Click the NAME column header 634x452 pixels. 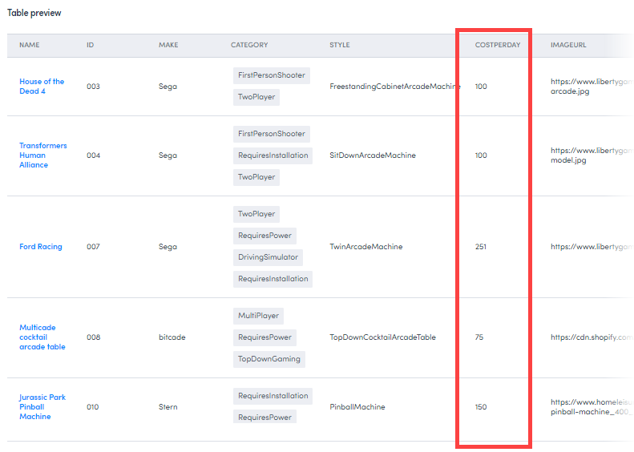30,45
